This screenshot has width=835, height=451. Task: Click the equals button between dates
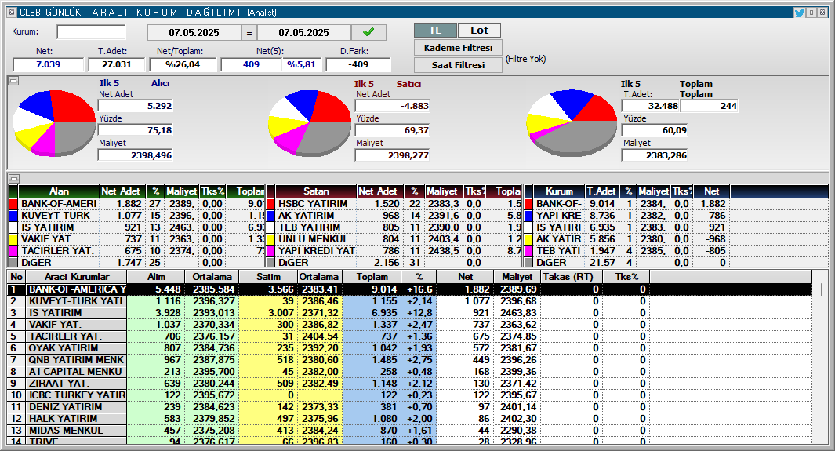tap(249, 32)
